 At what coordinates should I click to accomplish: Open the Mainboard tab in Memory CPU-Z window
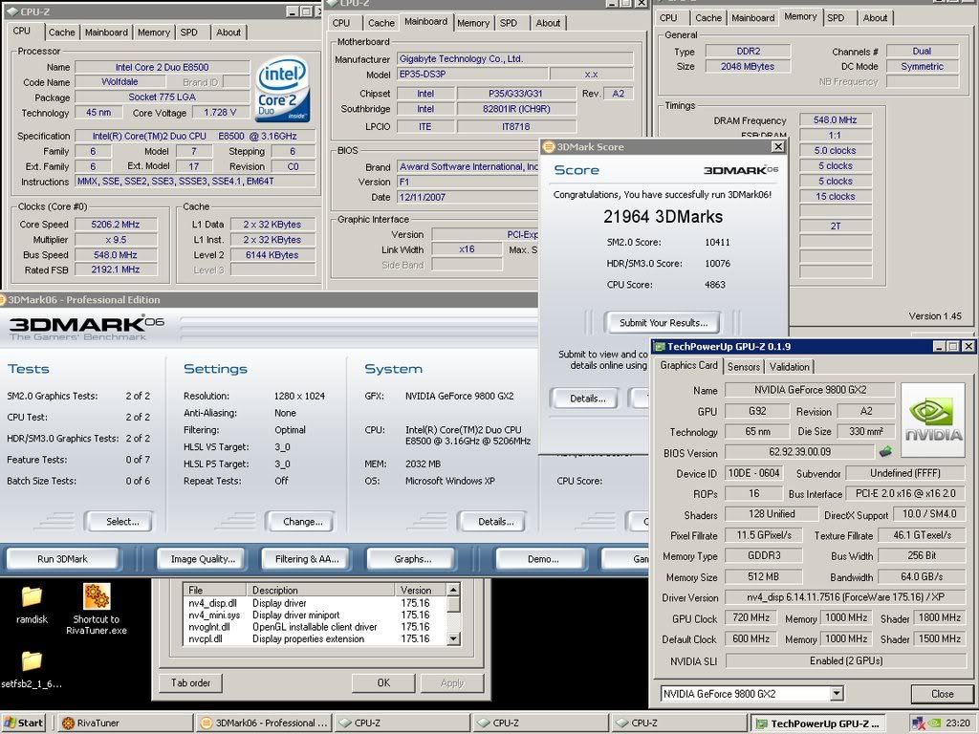[x=753, y=18]
